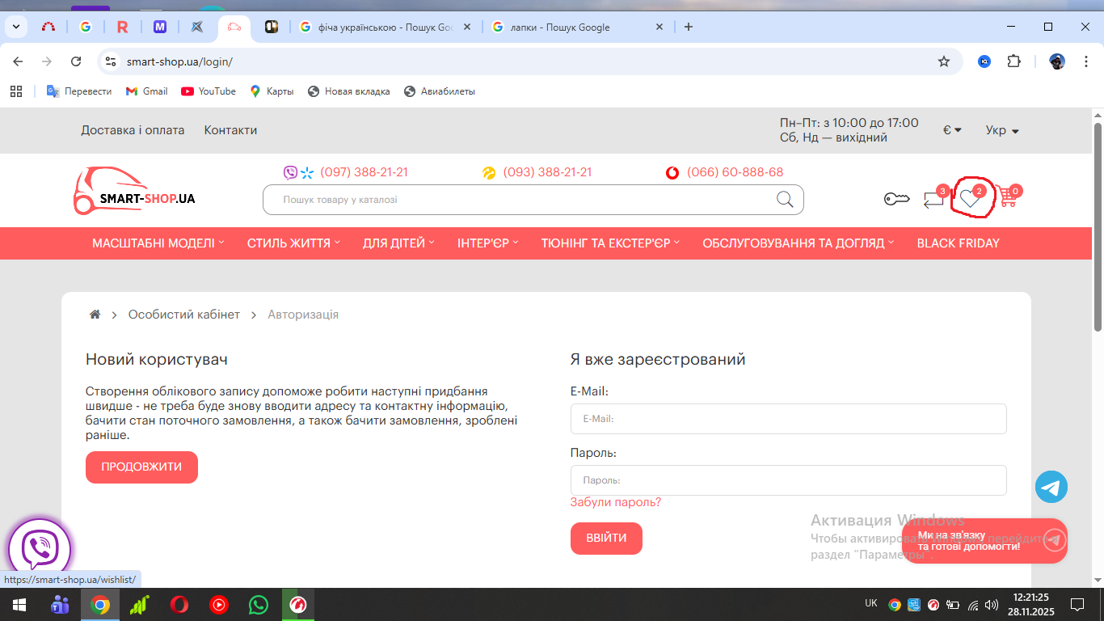Click the home breadcrumb icon
The width and height of the screenshot is (1104, 621).
point(95,315)
